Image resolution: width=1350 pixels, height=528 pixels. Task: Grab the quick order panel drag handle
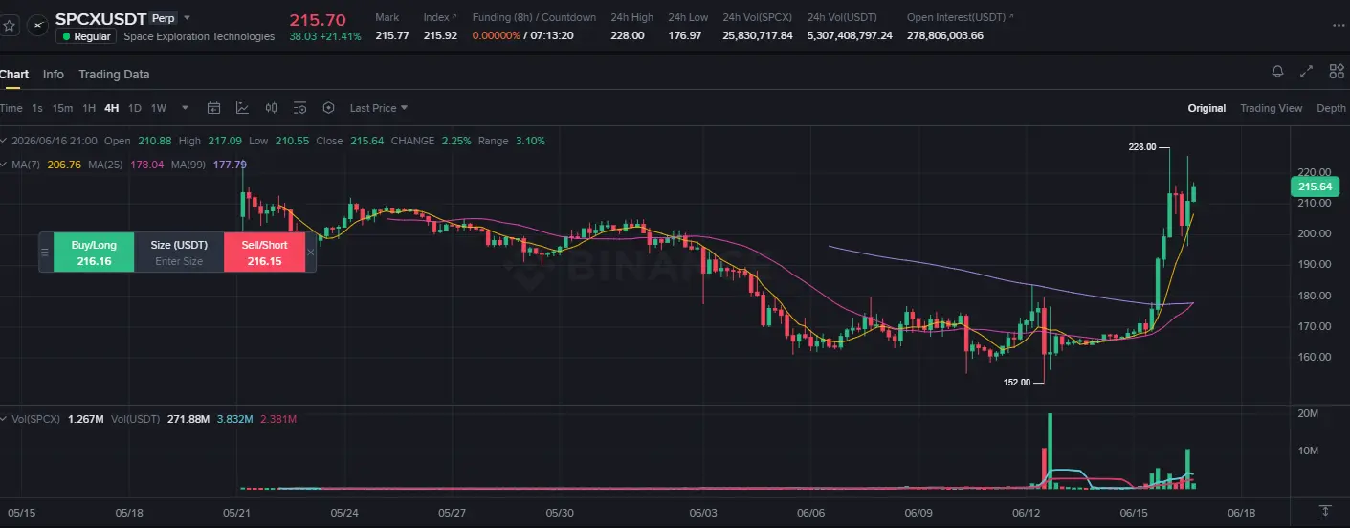pos(45,253)
